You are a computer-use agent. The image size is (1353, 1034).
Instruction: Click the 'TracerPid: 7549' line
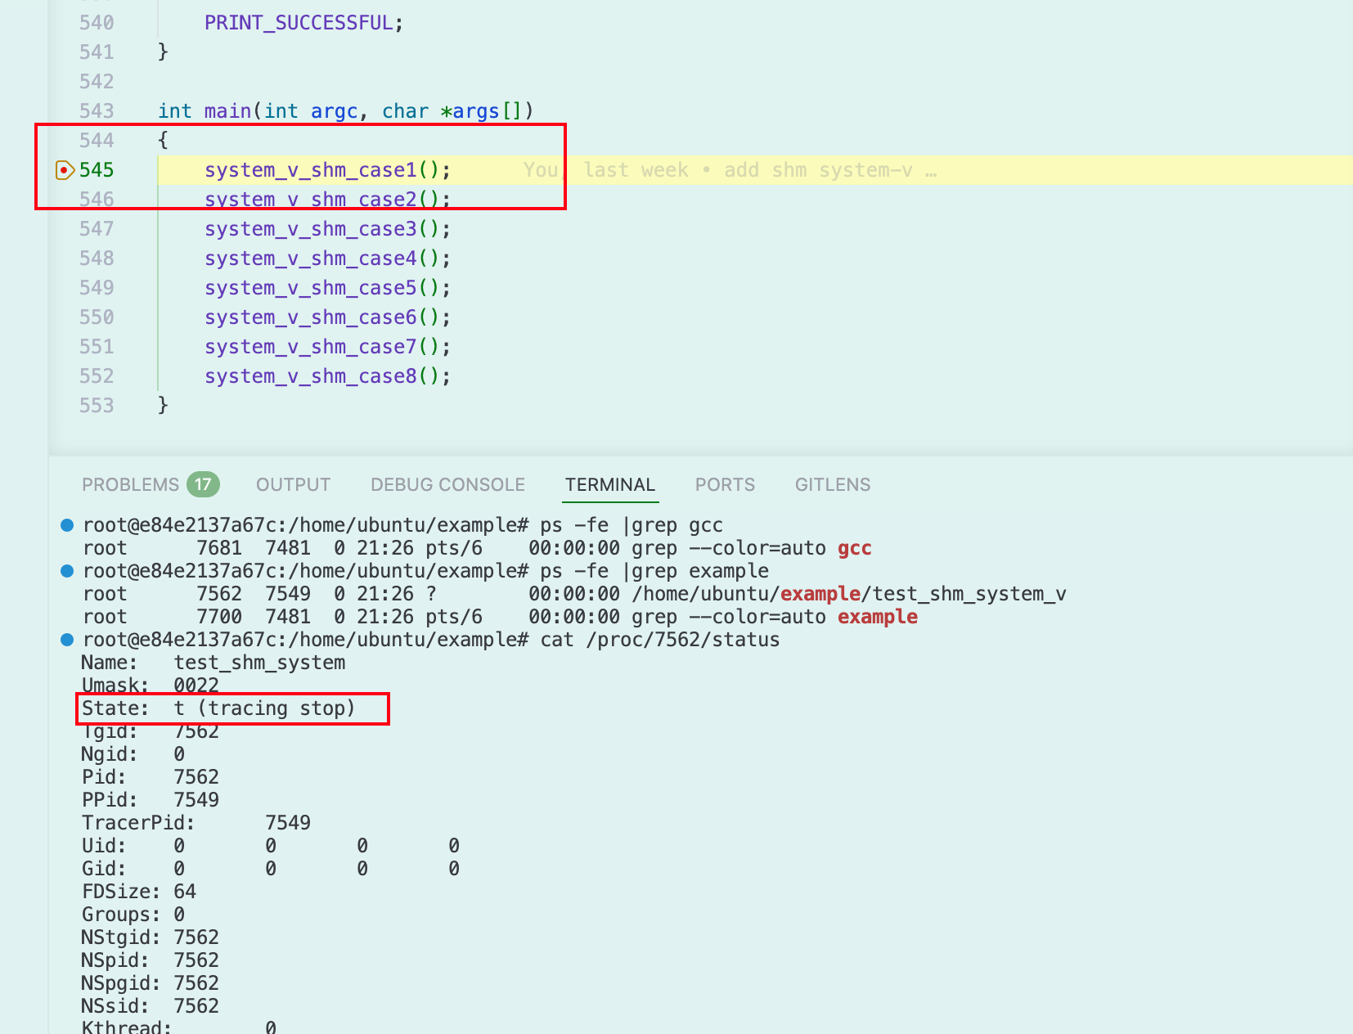196,823
